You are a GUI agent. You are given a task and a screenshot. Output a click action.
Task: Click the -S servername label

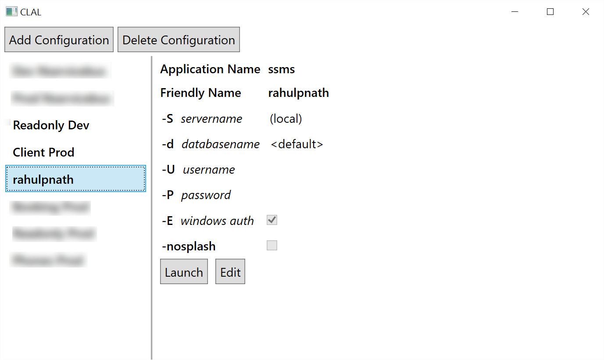pyautogui.click(x=202, y=119)
